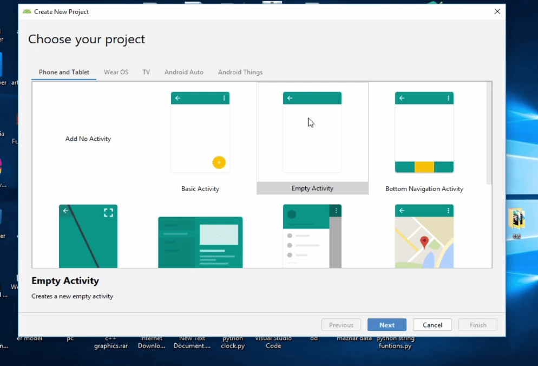
Task: Click the Phone and Tablet tab
Action: pyautogui.click(x=63, y=72)
